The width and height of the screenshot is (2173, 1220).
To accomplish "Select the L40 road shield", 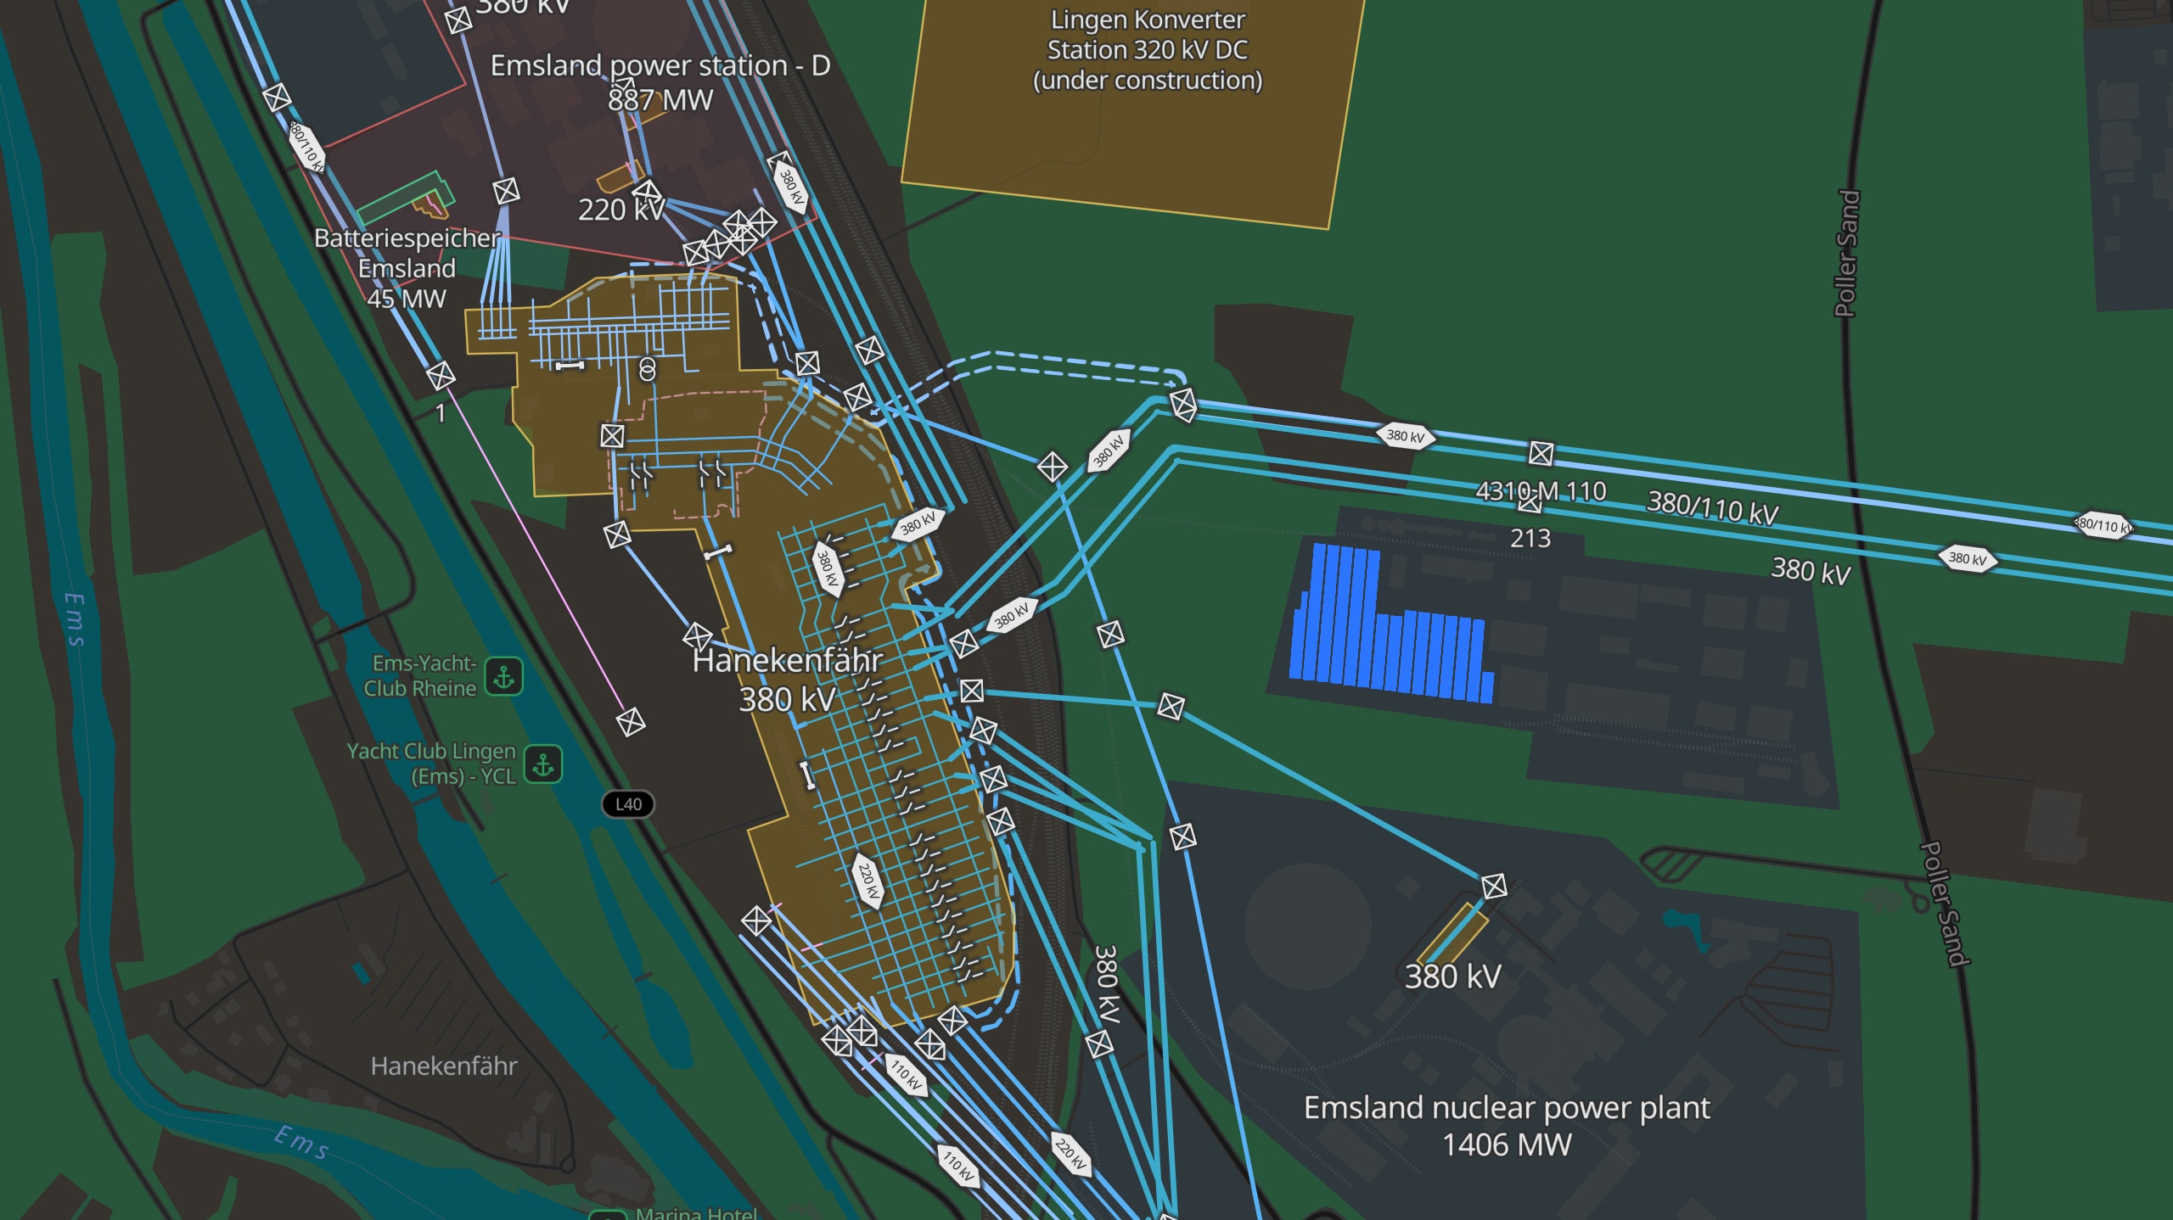I will [628, 804].
